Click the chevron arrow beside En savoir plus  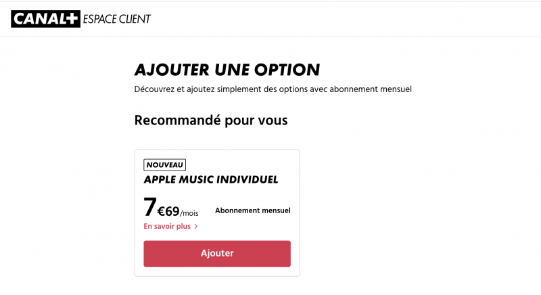196,227
